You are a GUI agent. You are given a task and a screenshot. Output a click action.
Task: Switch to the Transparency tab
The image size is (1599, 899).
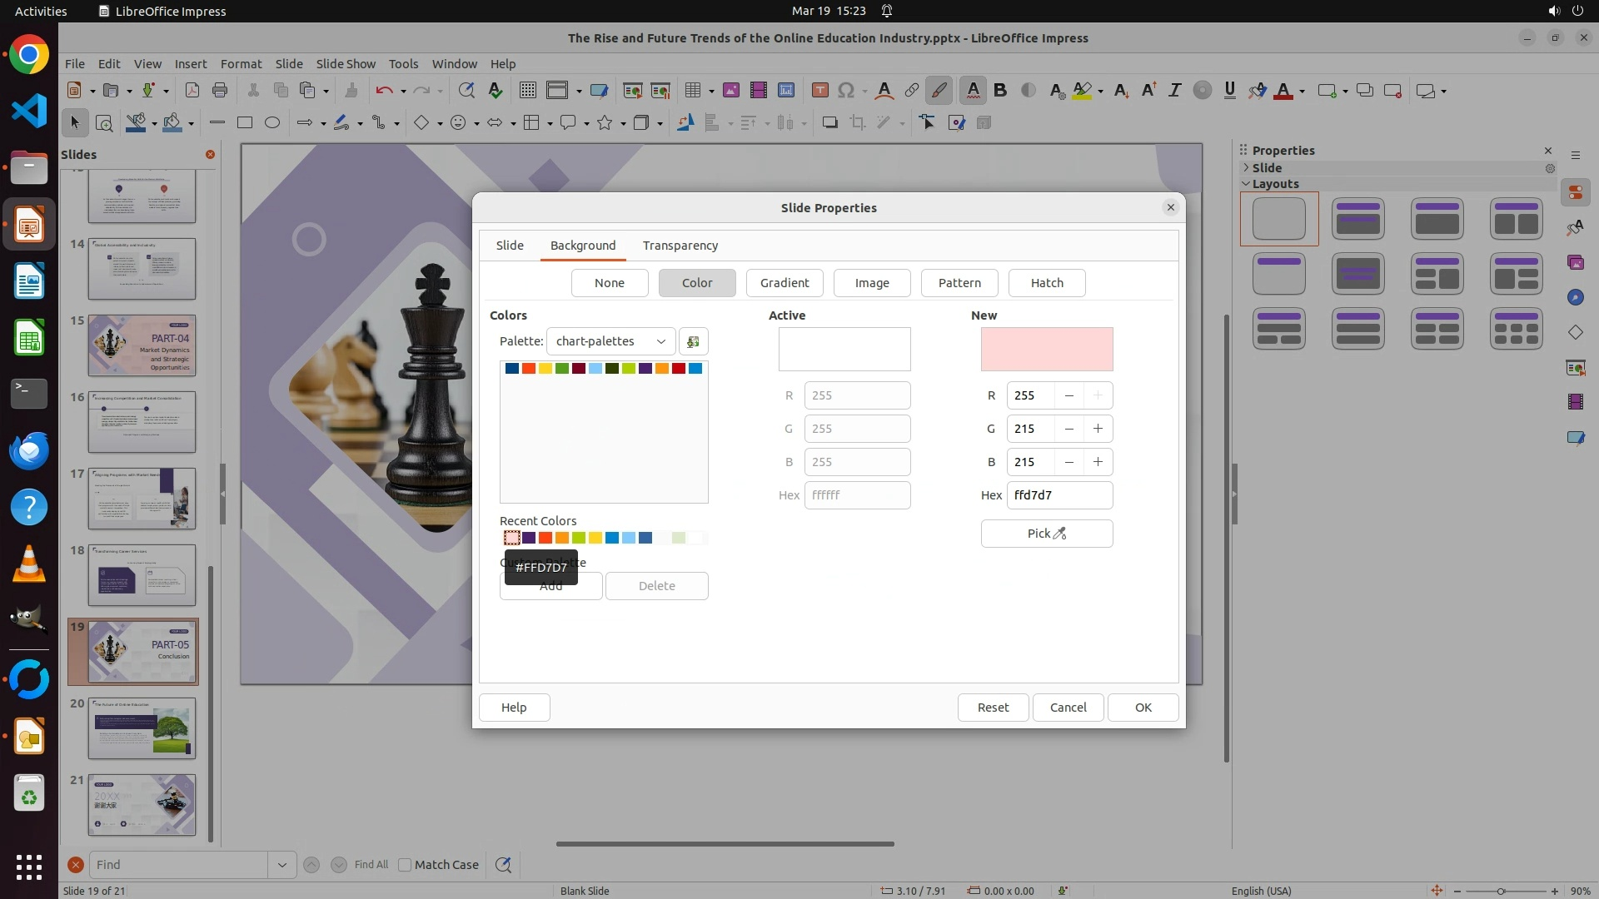680,246
